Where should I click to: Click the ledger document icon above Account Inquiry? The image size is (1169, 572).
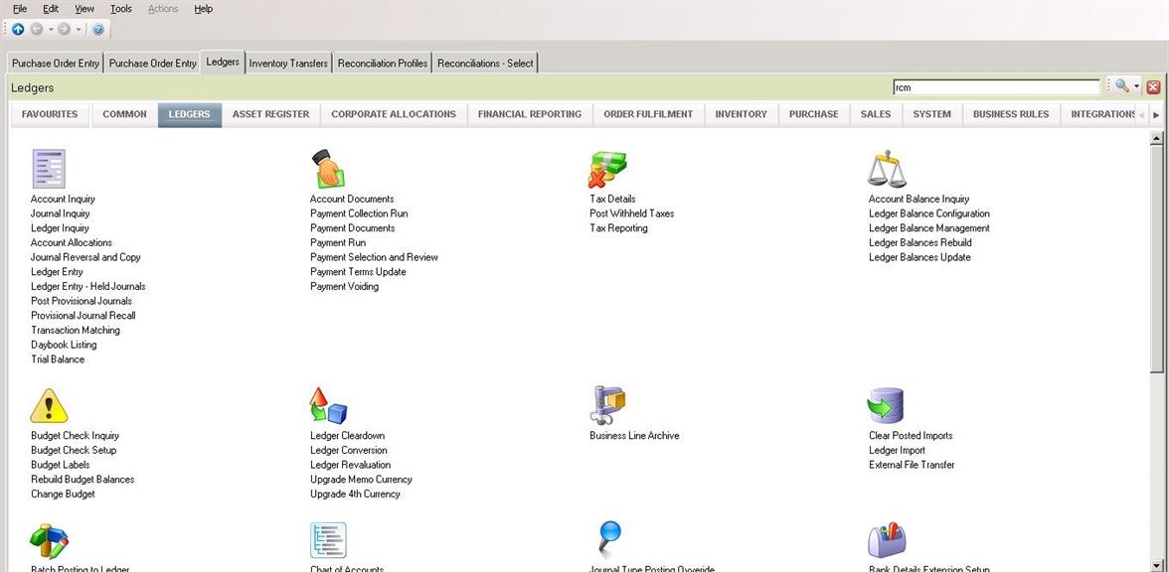pos(49,169)
